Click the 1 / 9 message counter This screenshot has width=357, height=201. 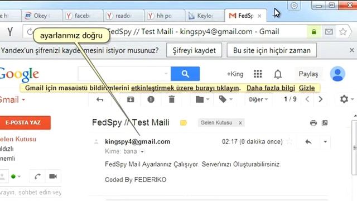pos(290,99)
